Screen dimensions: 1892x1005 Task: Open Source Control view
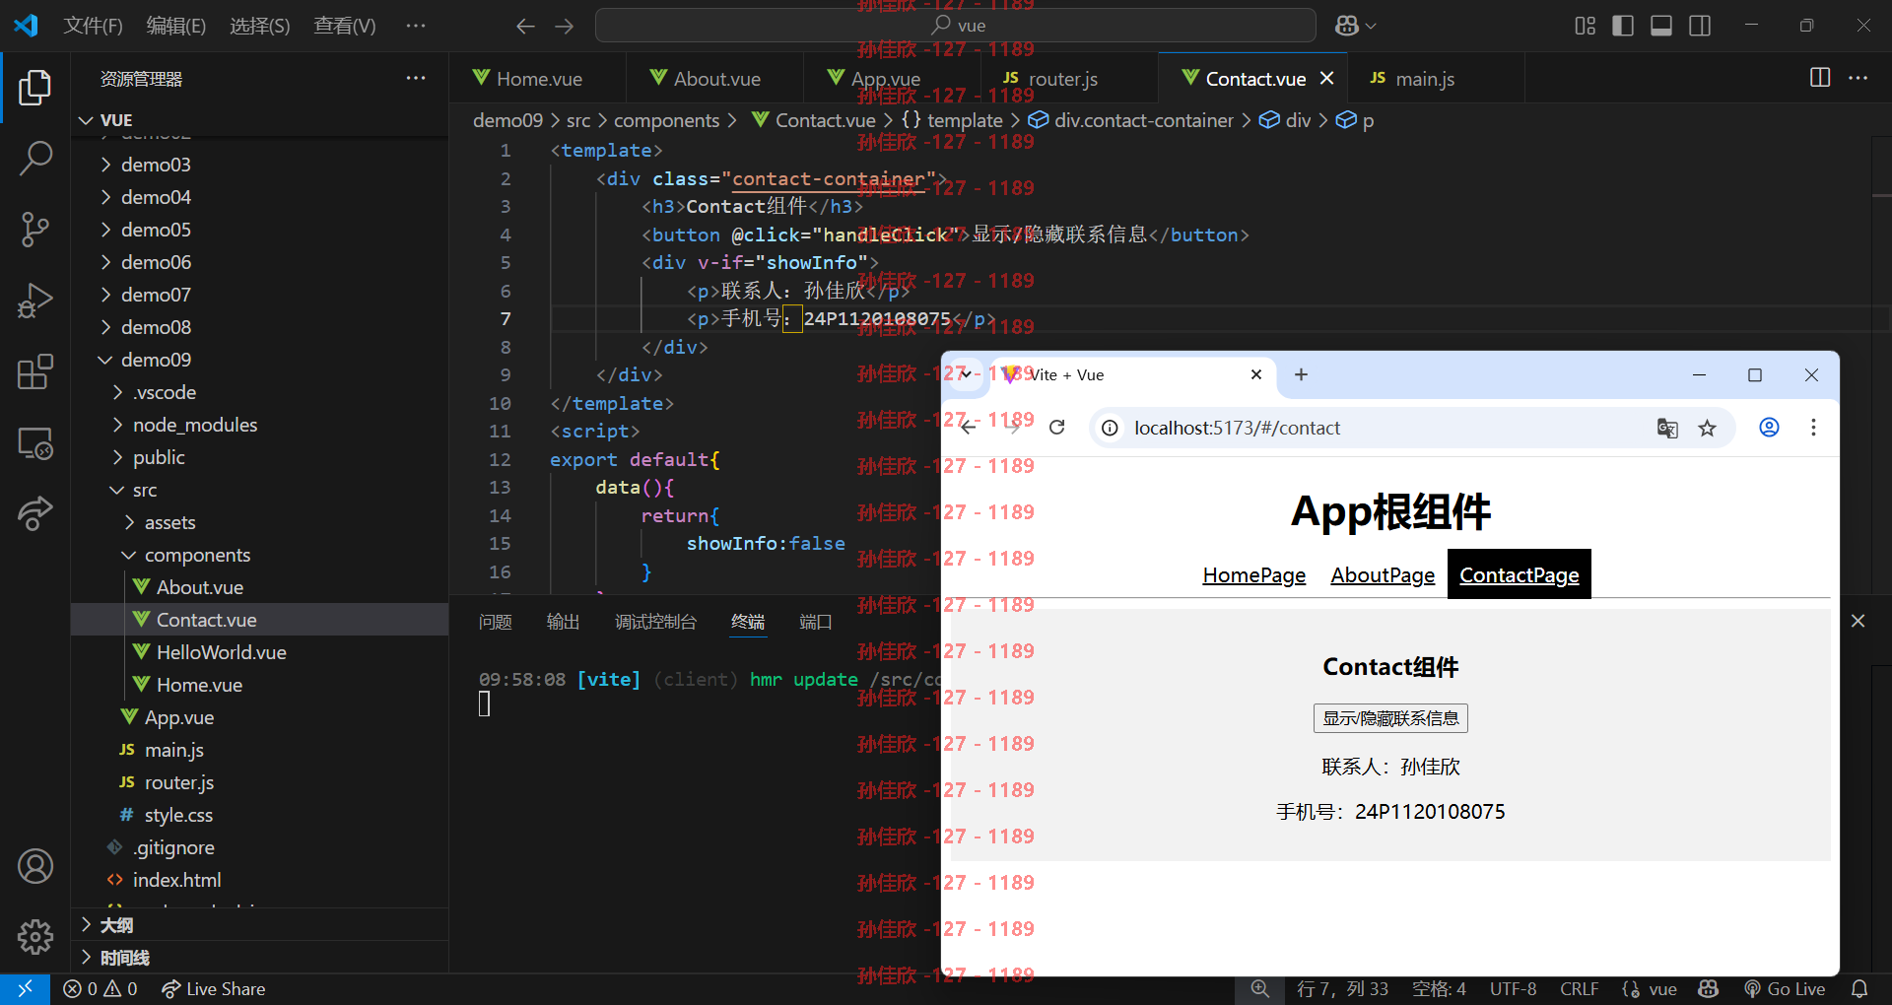[x=35, y=229]
